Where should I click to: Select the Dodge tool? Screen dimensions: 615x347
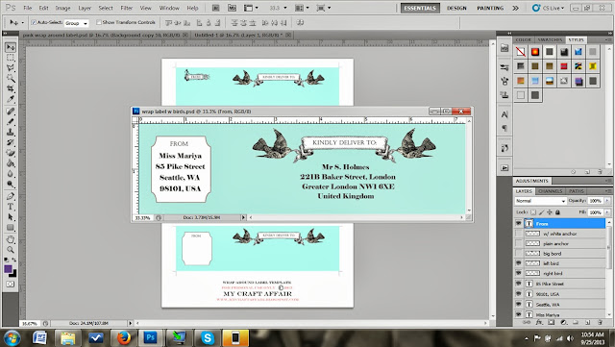pyautogui.click(x=11, y=184)
